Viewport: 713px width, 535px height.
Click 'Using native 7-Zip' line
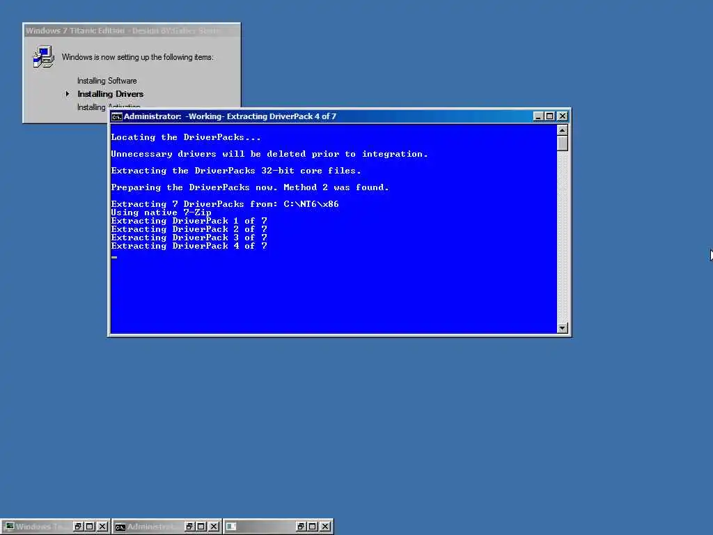click(x=161, y=212)
